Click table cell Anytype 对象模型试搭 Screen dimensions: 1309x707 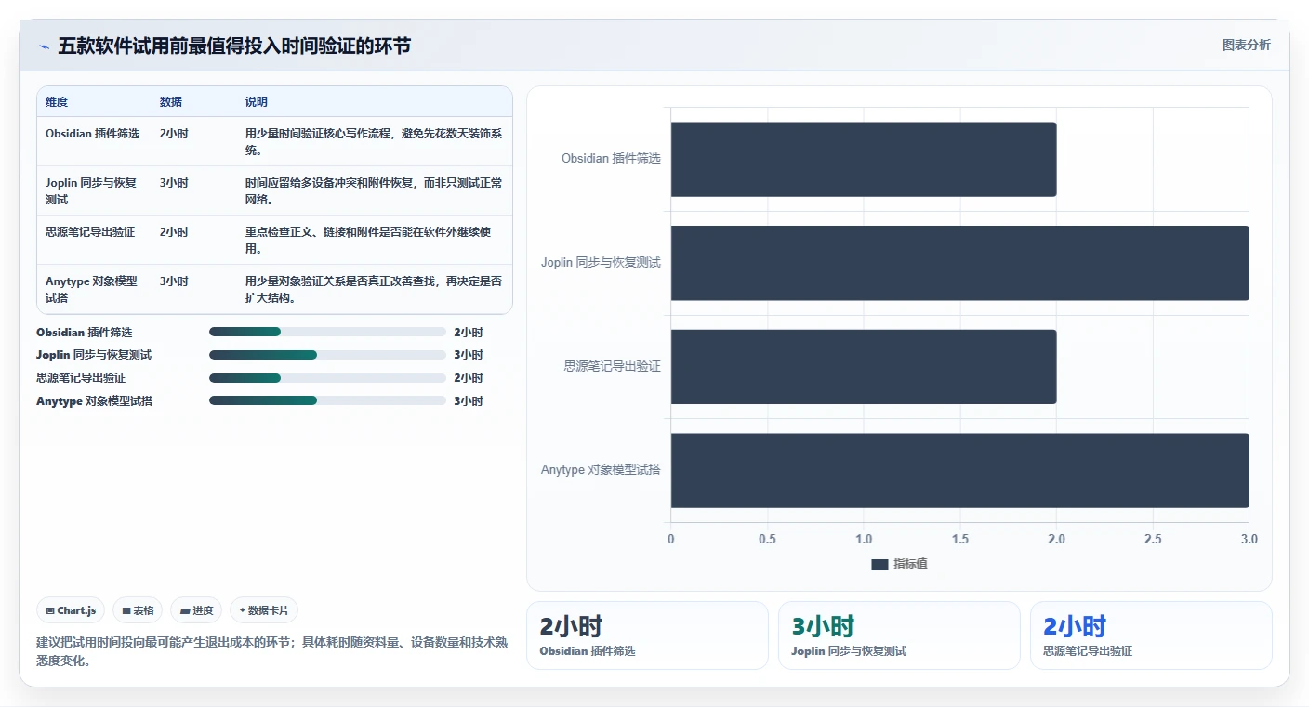click(92, 290)
